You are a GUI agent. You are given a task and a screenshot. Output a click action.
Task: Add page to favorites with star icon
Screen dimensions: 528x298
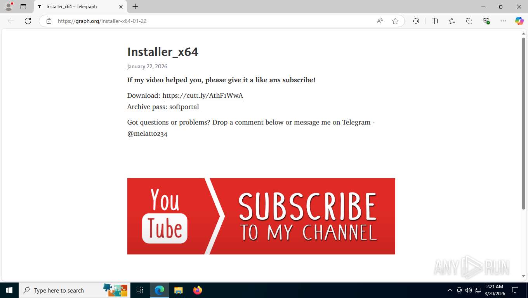[395, 21]
